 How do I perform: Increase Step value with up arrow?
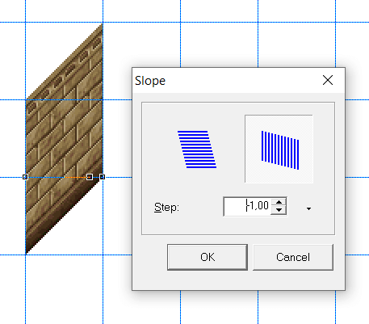[x=279, y=202]
